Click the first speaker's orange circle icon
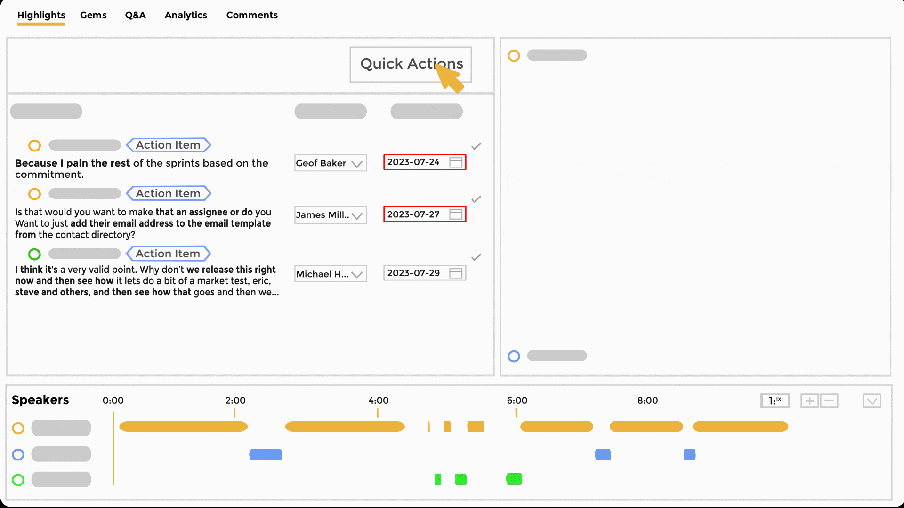This screenshot has width=904, height=508. (18, 428)
